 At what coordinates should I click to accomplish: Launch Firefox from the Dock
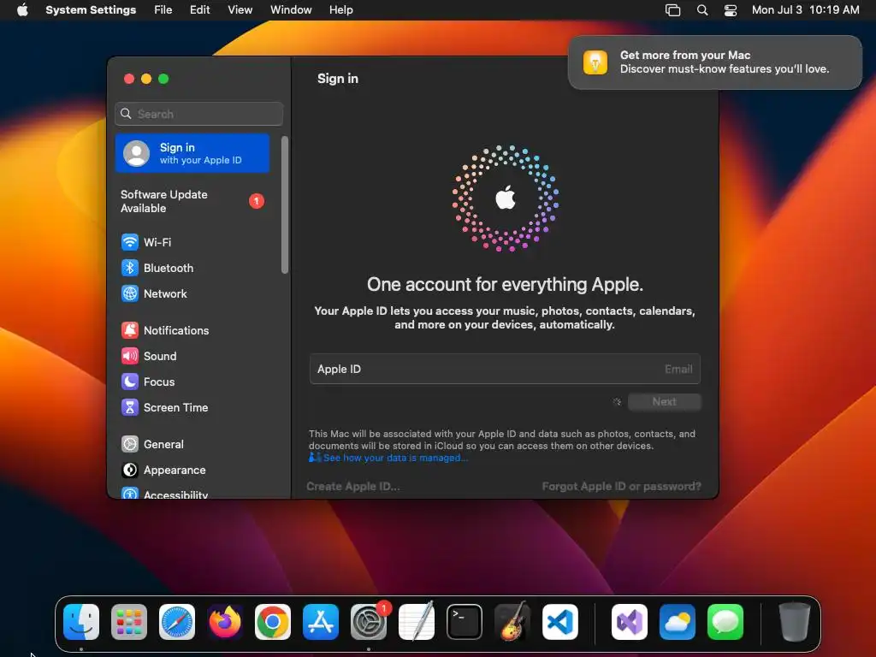(x=225, y=622)
